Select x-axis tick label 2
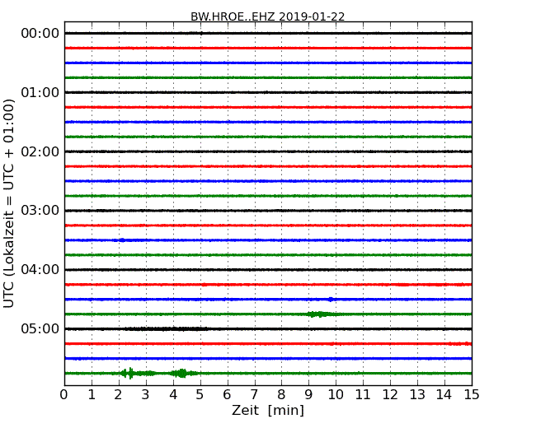The image size is (536, 428). [119, 395]
